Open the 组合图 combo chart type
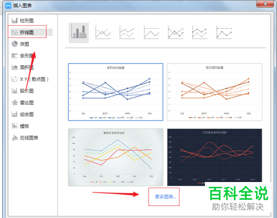This screenshot has width=277, height=218. (23, 115)
